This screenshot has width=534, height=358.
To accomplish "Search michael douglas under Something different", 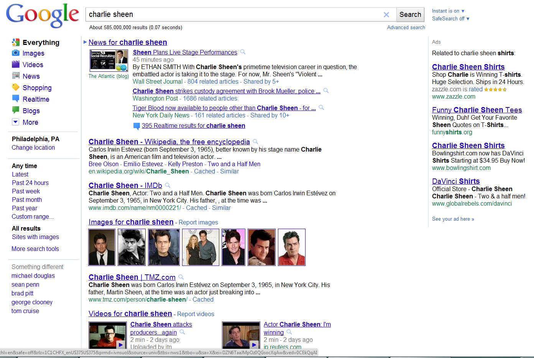I will pos(33,276).
